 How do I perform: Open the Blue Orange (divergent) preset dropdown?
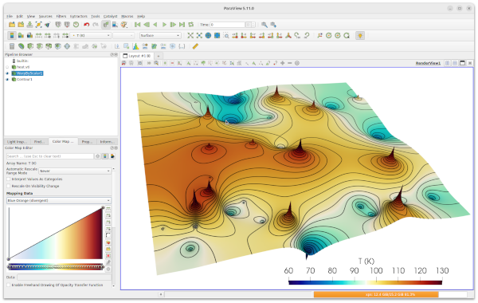point(58,200)
